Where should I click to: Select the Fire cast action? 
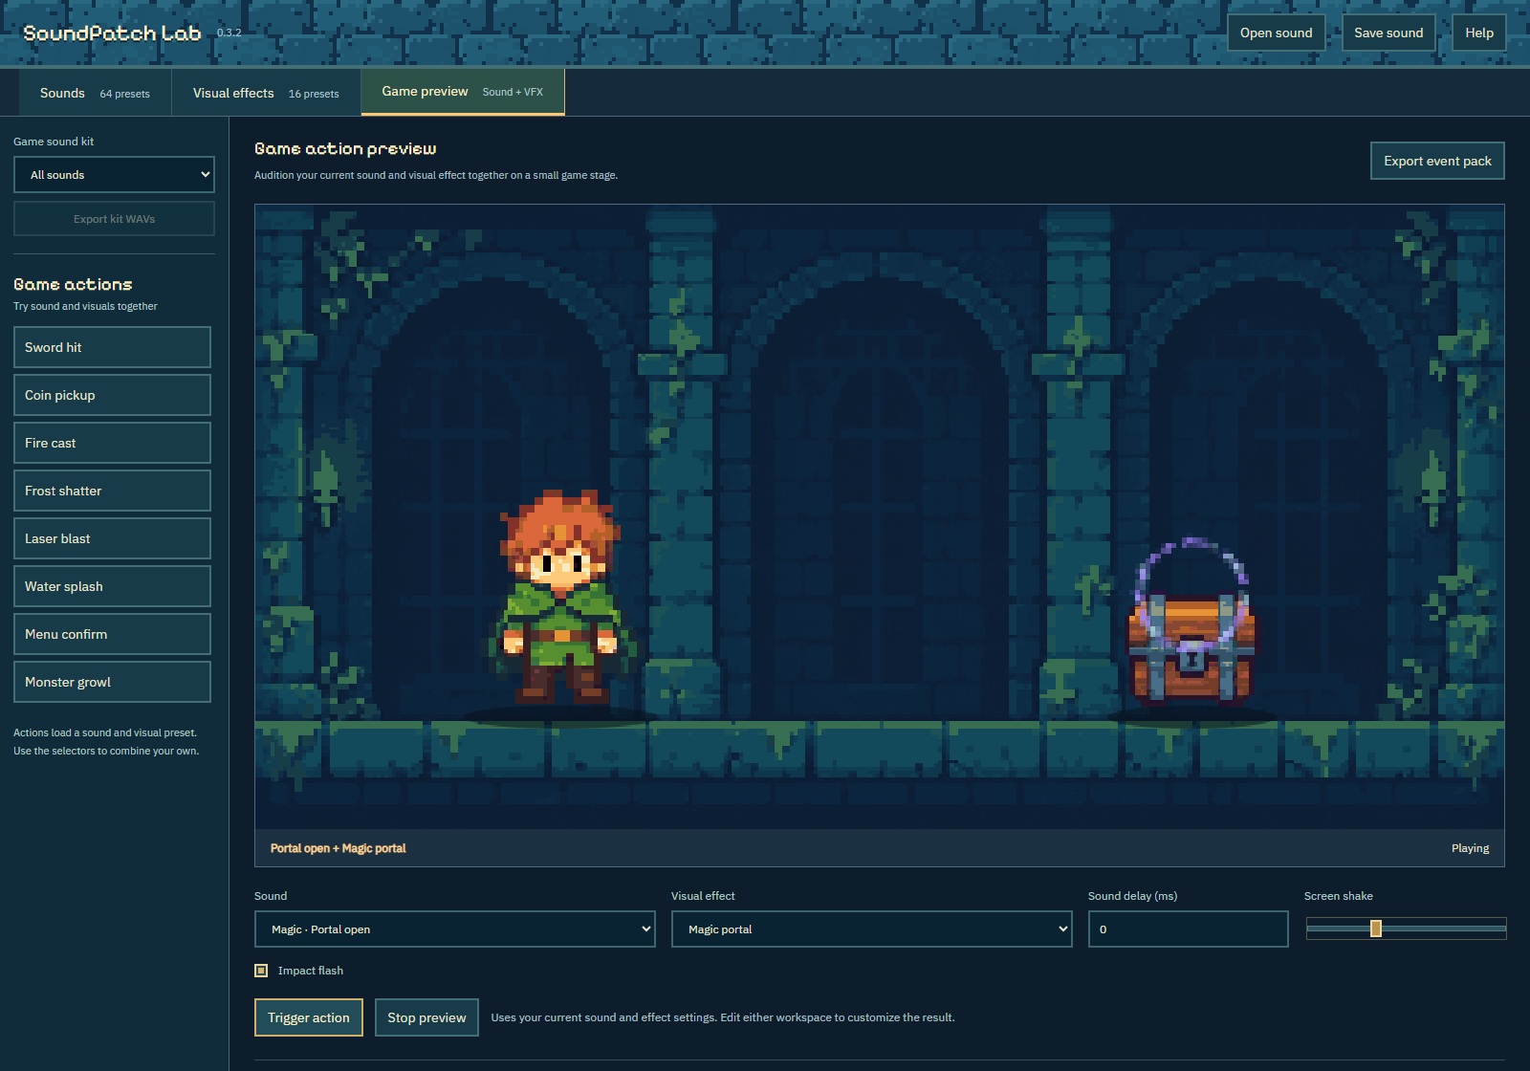(x=112, y=443)
